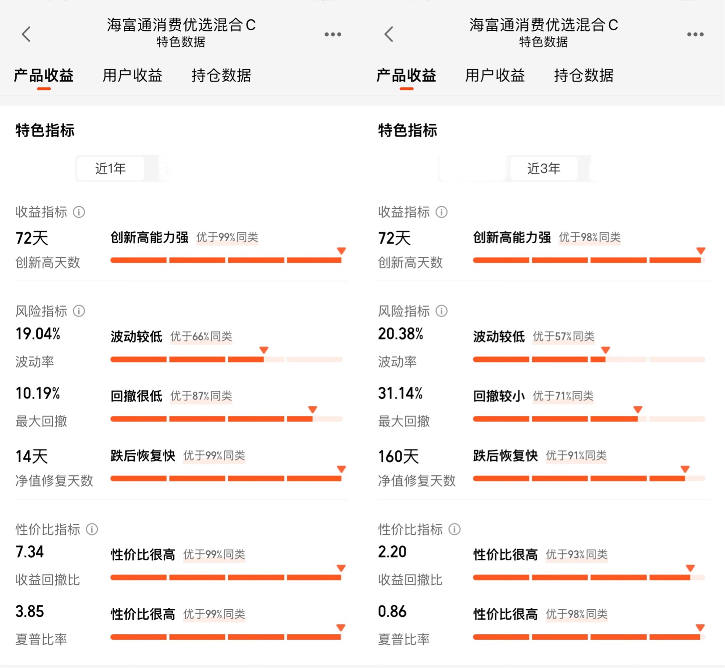Show info for 性价比指标 on left screen
This screenshot has height=668, width=725.
92,529
